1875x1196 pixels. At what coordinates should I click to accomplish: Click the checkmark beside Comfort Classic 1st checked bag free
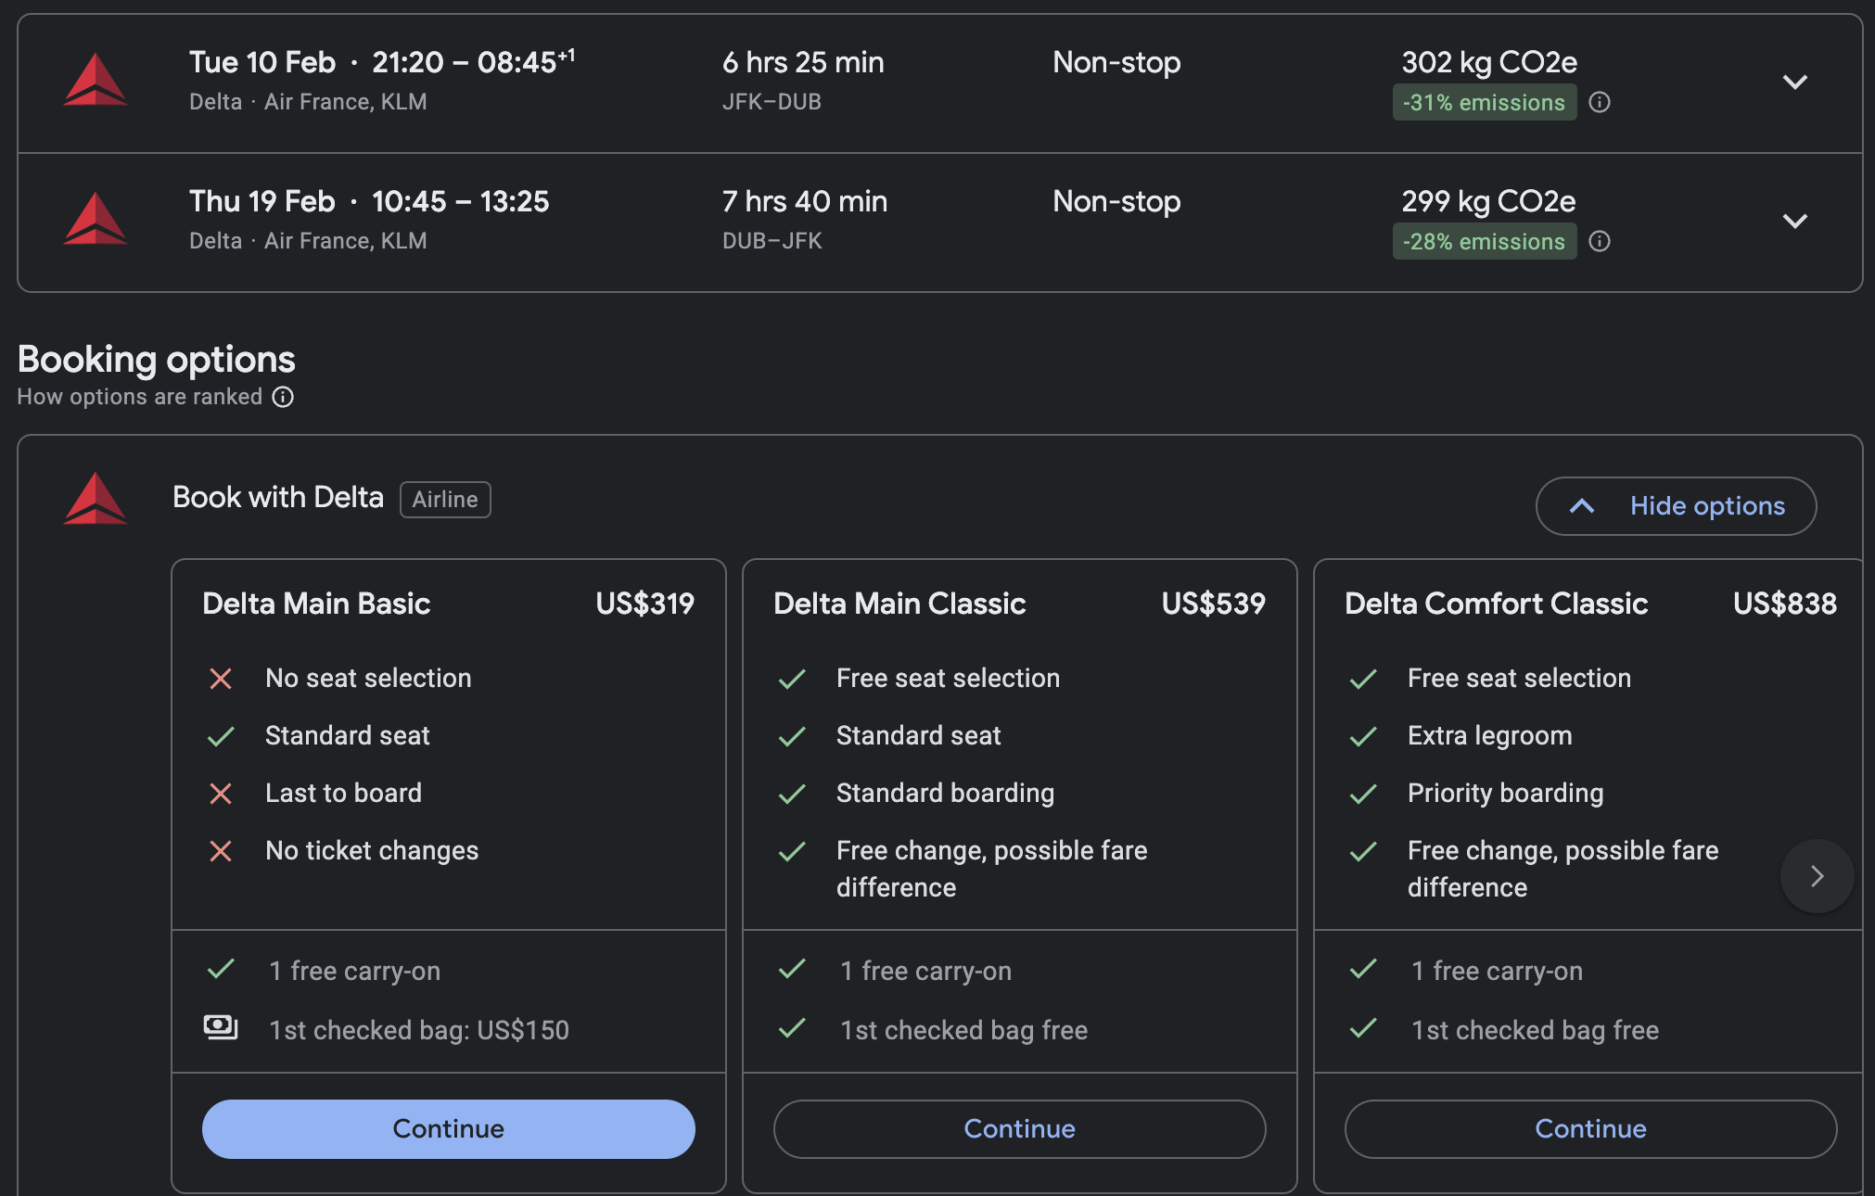click(x=1363, y=1028)
